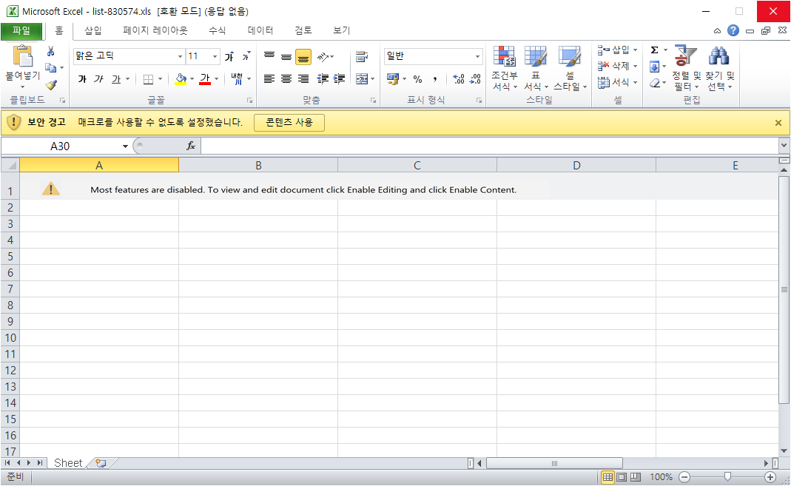Open the fill color paint bucket
The height and width of the screenshot is (486, 791).
180,79
